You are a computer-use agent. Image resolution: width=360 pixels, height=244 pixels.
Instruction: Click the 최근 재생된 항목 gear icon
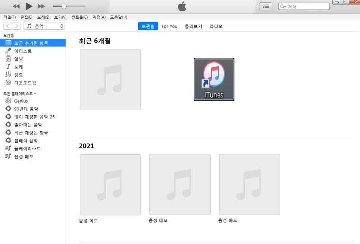[x=8, y=132]
